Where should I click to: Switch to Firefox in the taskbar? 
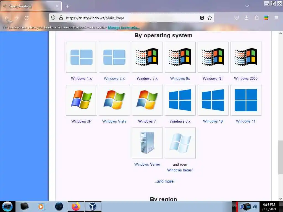tap(76, 206)
